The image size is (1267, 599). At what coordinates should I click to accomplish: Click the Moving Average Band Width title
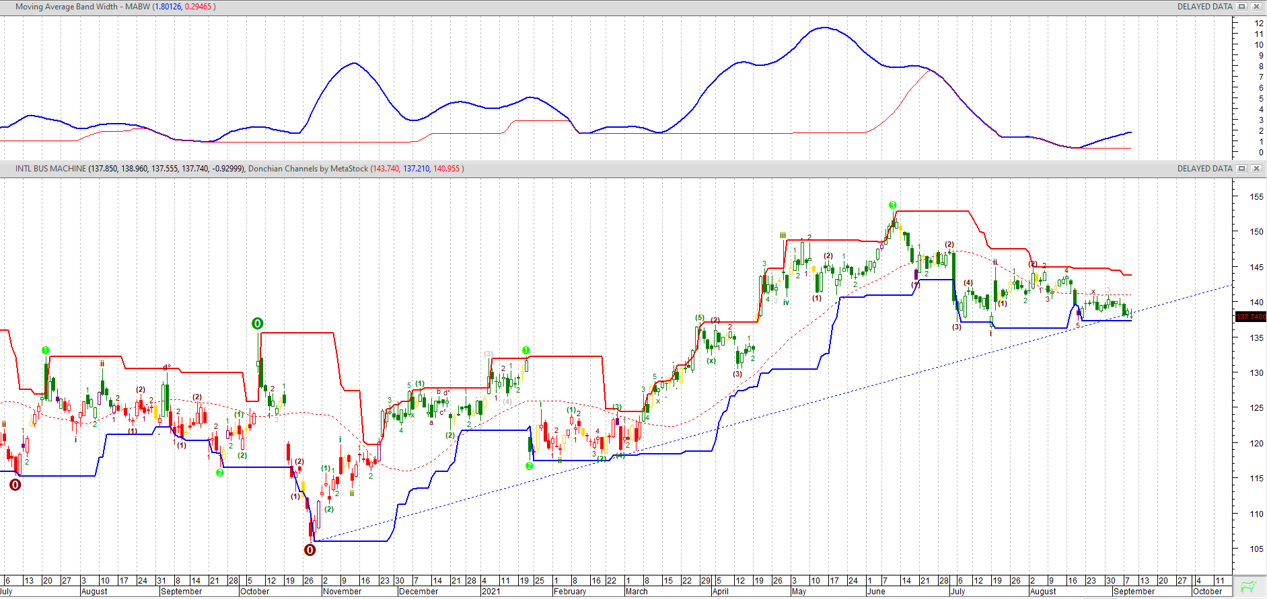click(82, 7)
